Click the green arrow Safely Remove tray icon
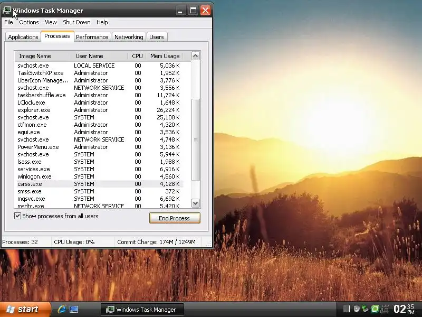This screenshot has width=422, height=317. [x=365, y=309]
